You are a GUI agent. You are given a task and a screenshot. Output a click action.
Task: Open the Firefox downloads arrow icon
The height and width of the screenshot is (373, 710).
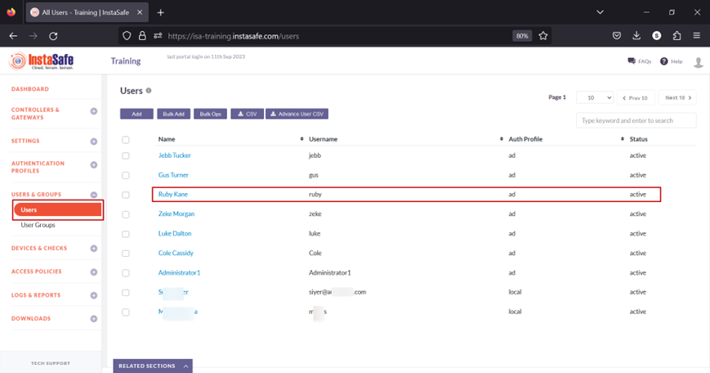pos(636,36)
